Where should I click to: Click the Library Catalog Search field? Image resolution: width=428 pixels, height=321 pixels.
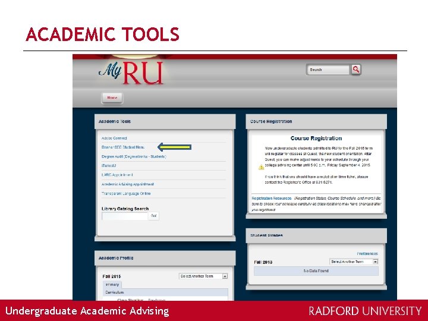pos(125,216)
